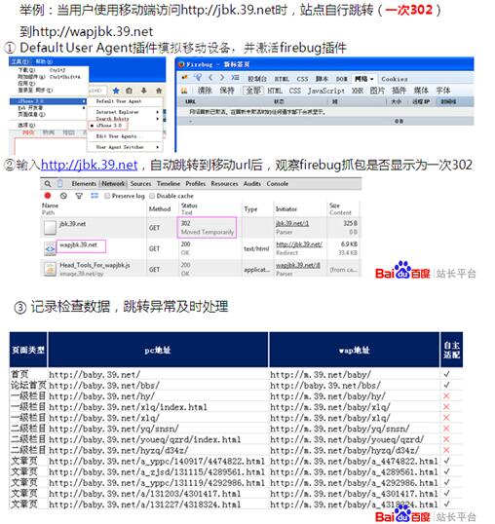This screenshot has height=524, width=495.
Task: Open the bookmarks list icon next to the star
Action: click(x=130, y=91)
